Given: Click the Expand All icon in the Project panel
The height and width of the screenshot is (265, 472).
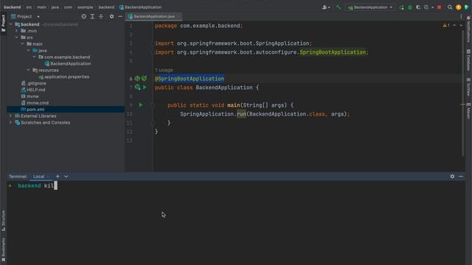Looking at the screenshot, I should pyautogui.click(x=92, y=16).
